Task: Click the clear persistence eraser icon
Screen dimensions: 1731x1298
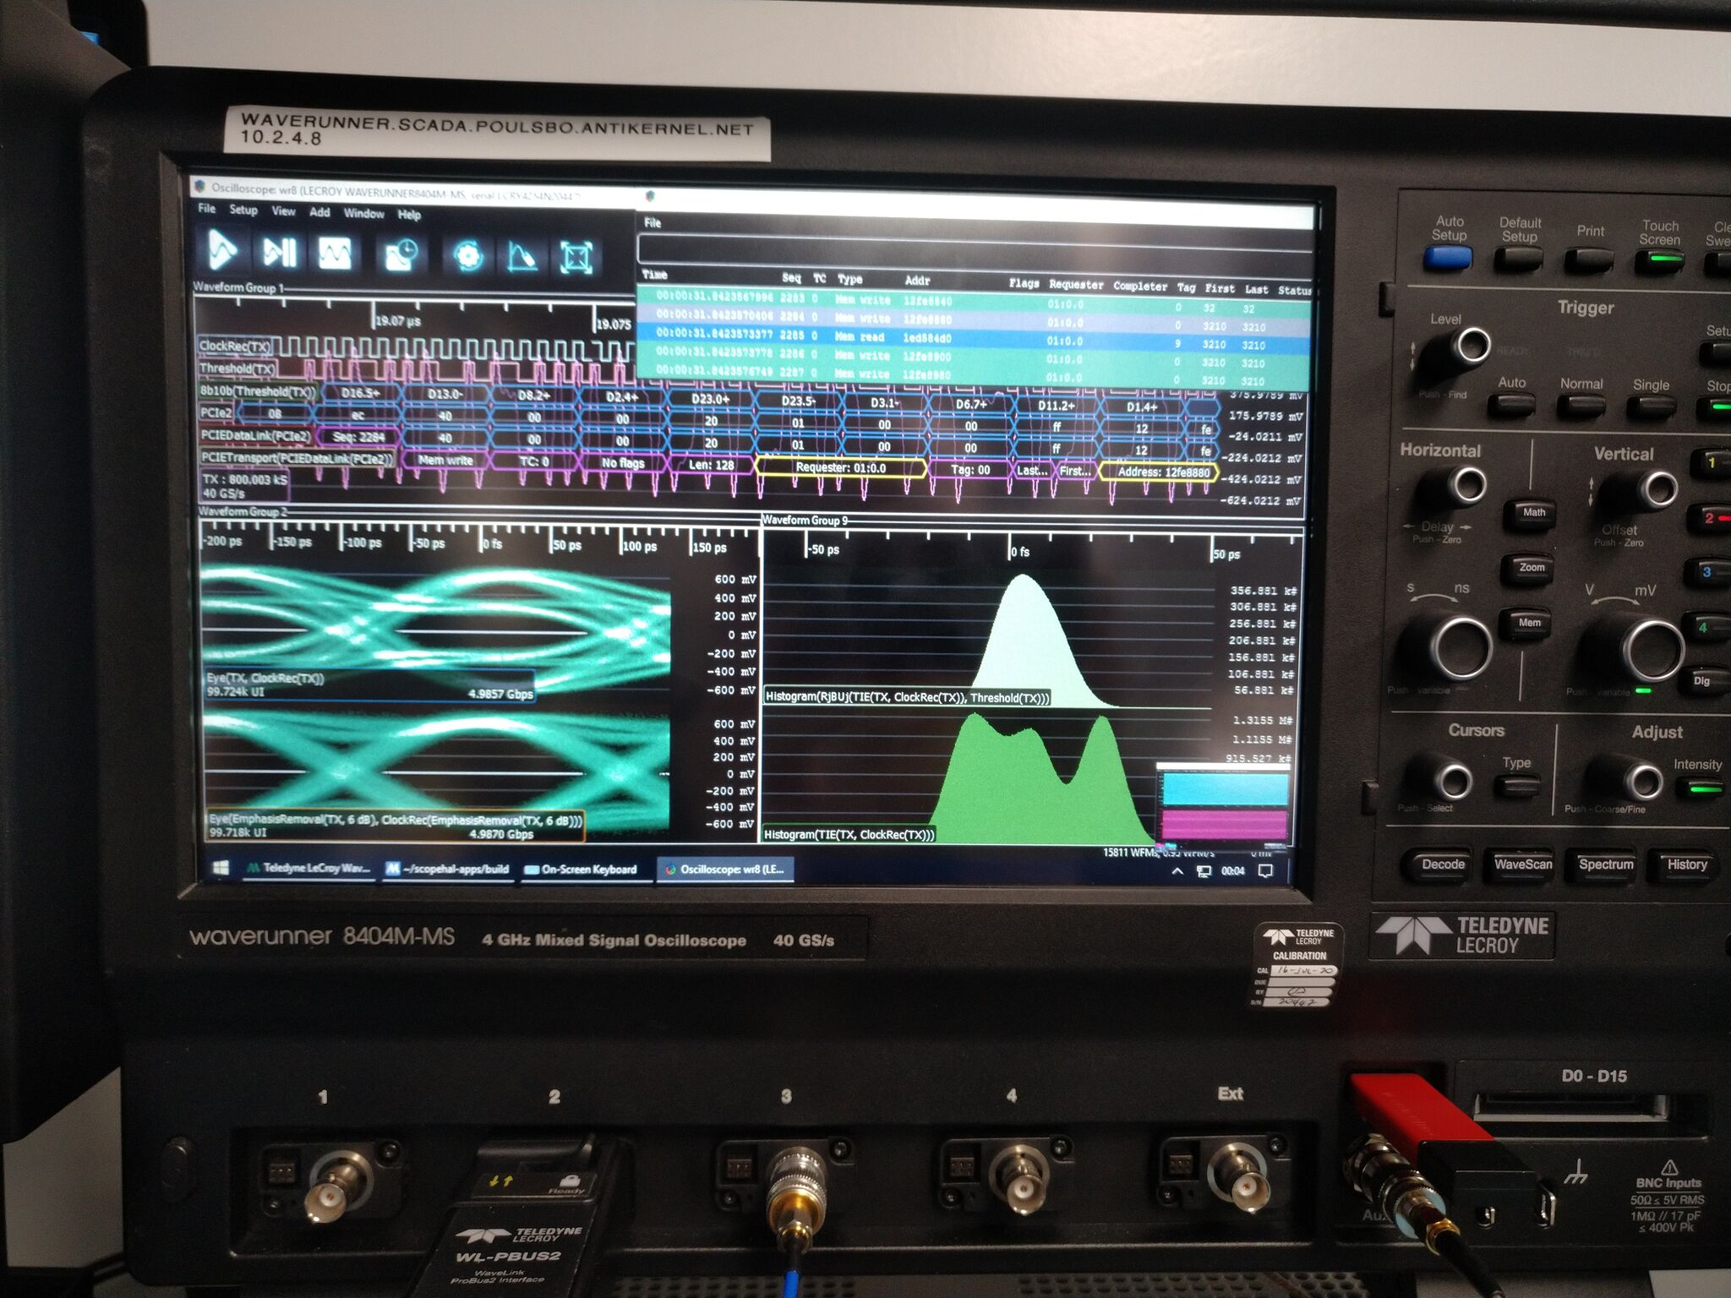Action: tap(521, 256)
